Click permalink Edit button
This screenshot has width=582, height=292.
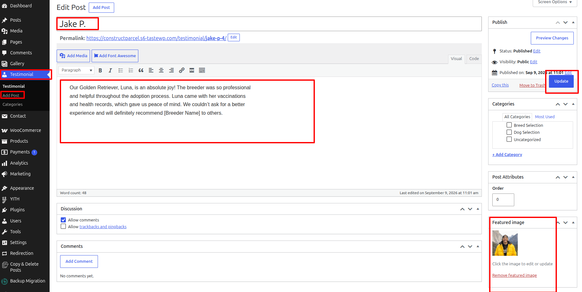point(234,37)
